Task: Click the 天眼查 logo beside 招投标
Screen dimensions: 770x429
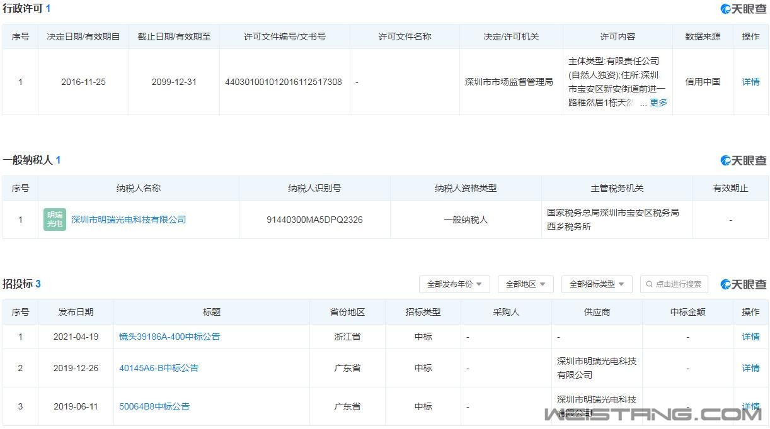Action: coord(744,284)
